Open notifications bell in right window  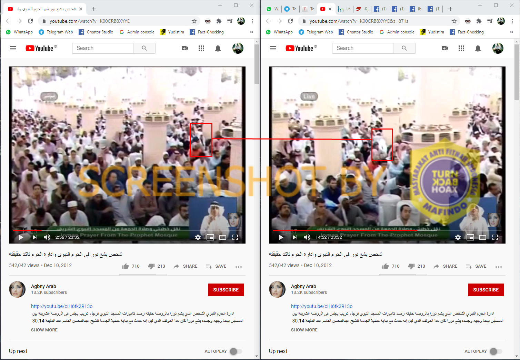[x=478, y=48]
